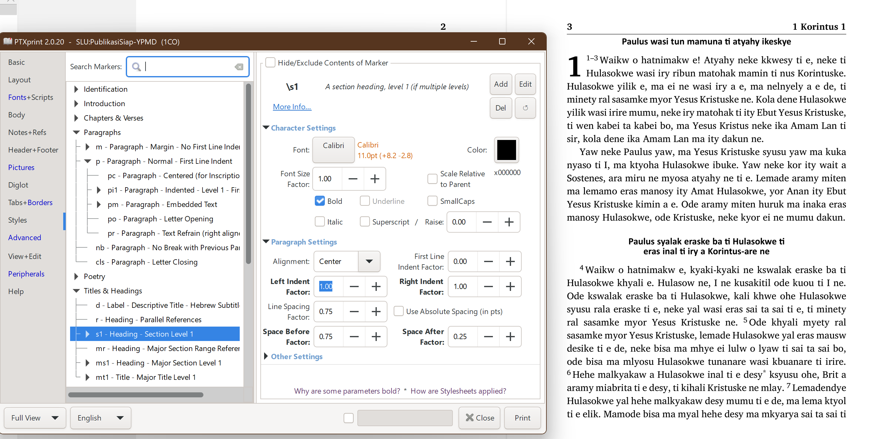Go to Fonts+Scripts settings

coord(31,97)
